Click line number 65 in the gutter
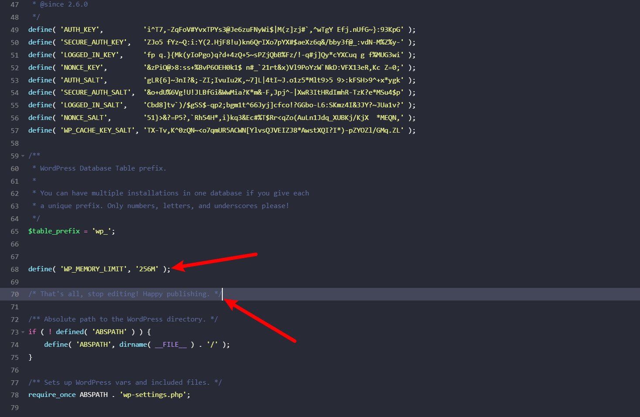Viewport: 640px width, 417px height. tap(14, 231)
